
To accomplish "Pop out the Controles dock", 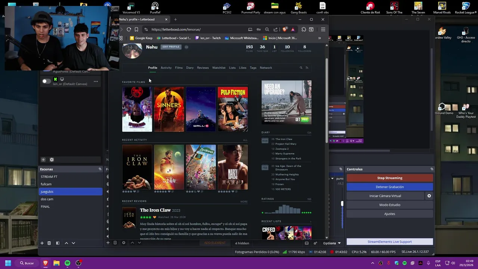I will click(432, 169).
